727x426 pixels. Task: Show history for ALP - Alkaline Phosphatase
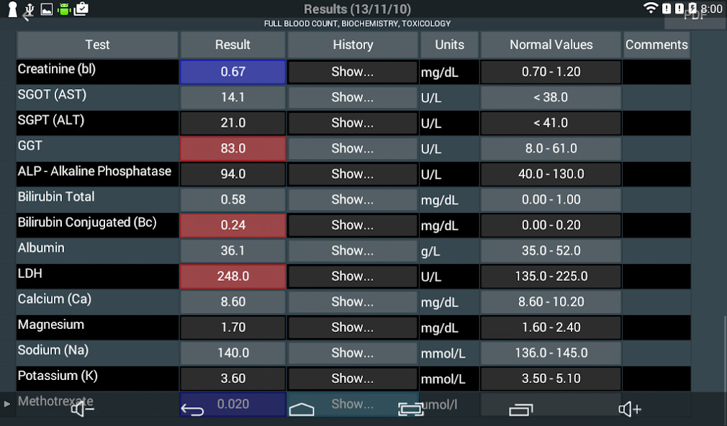pyautogui.click(x=353, y=174)
